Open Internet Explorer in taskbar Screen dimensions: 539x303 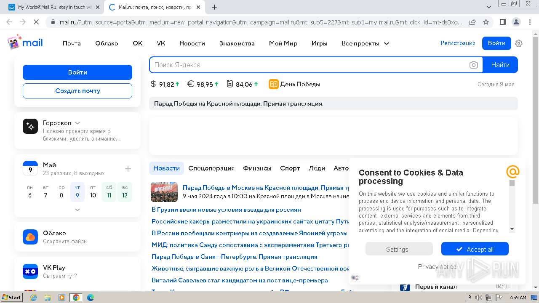tap(34, 298)
